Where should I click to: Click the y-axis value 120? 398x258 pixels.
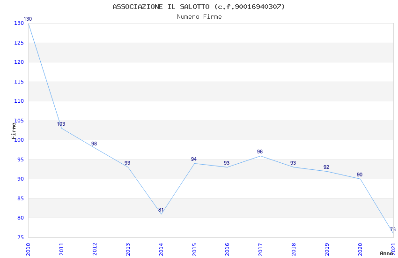19,62
